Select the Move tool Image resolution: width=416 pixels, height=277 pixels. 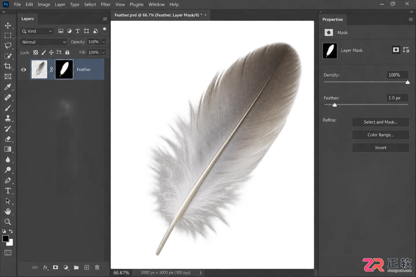(8, 25)
